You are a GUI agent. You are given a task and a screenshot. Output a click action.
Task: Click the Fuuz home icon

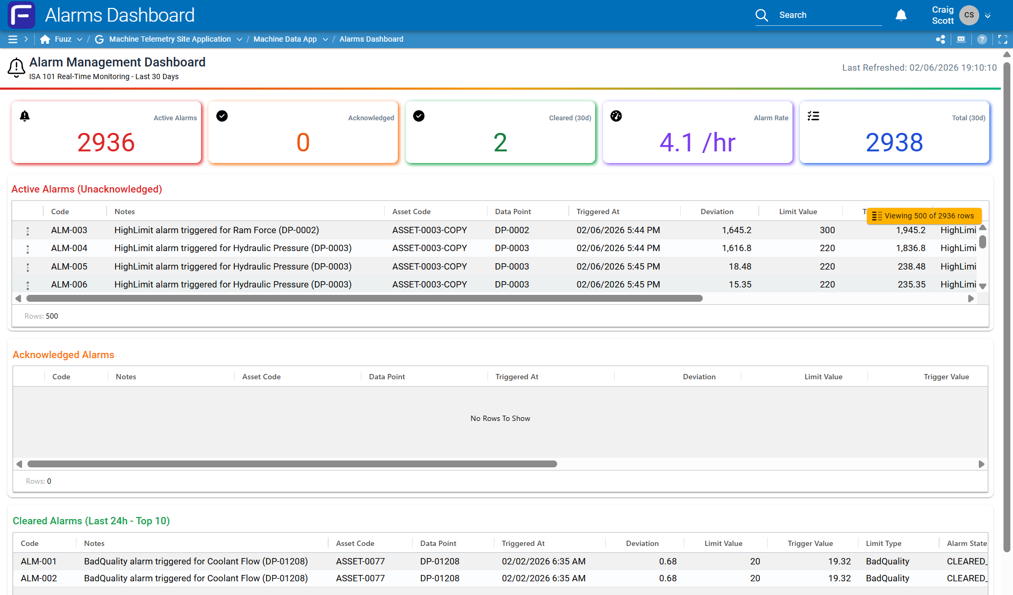[45, 39]
